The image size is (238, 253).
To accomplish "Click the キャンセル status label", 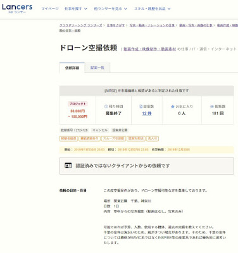I will 100,130.
